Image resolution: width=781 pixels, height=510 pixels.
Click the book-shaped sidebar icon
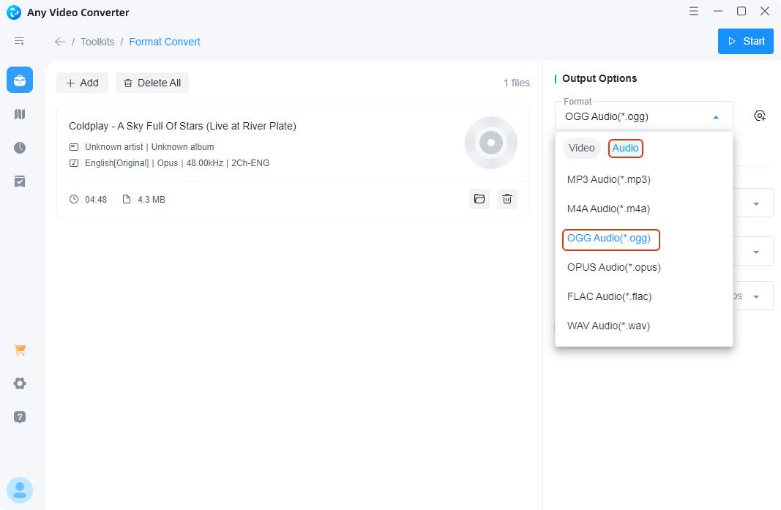20,114
